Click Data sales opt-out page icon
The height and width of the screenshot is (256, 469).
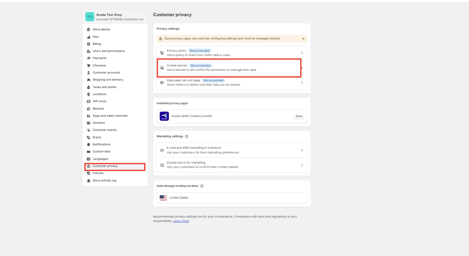(162, 83)
